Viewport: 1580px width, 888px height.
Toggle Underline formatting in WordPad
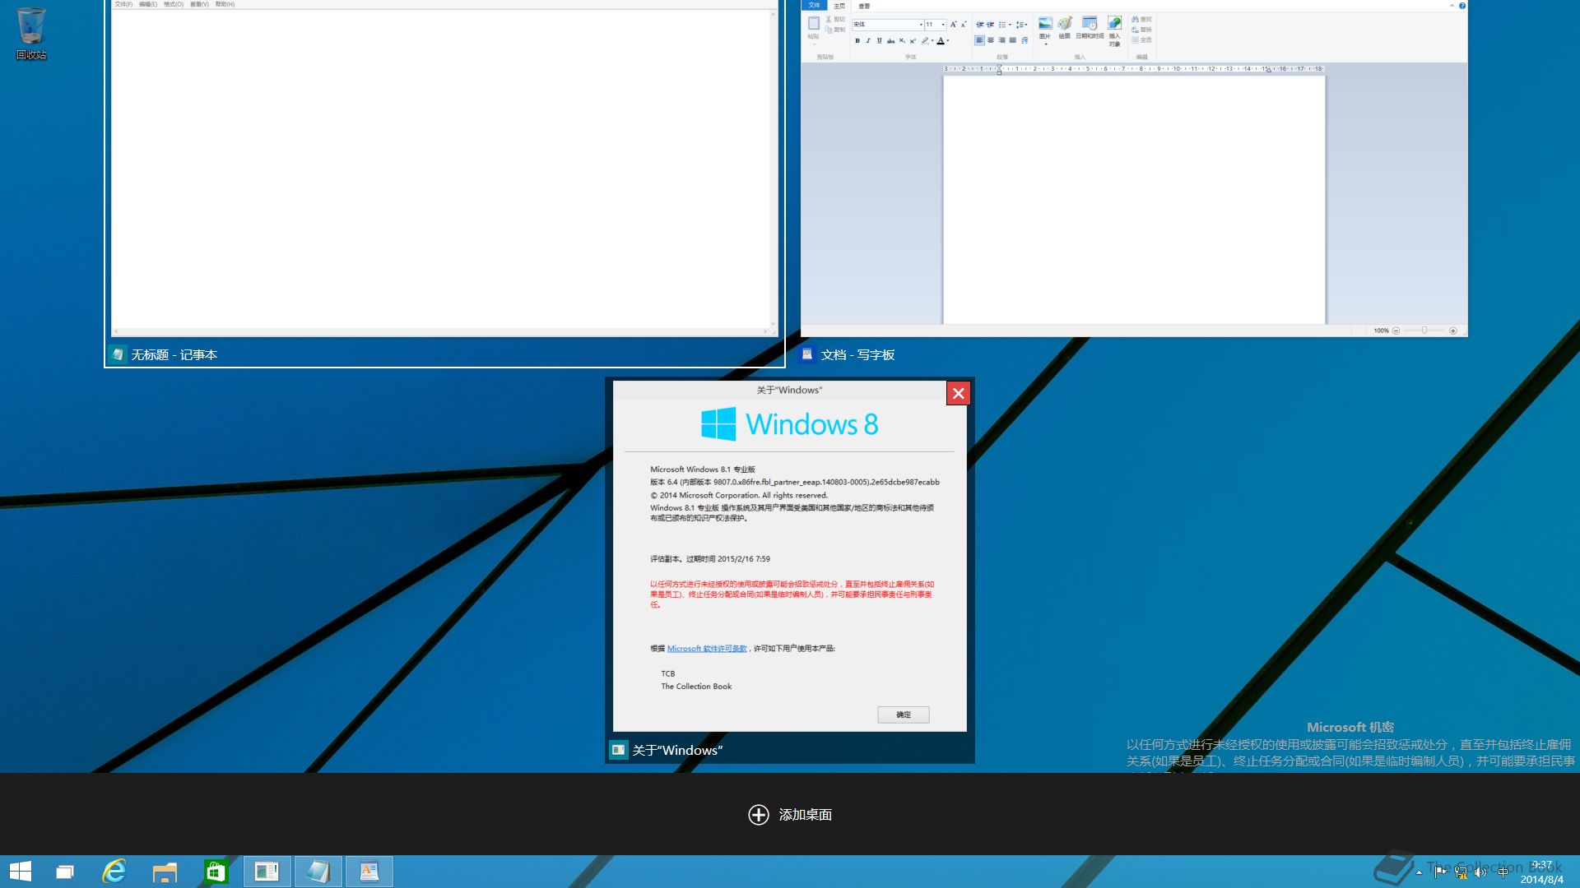(x=879, y=40)
